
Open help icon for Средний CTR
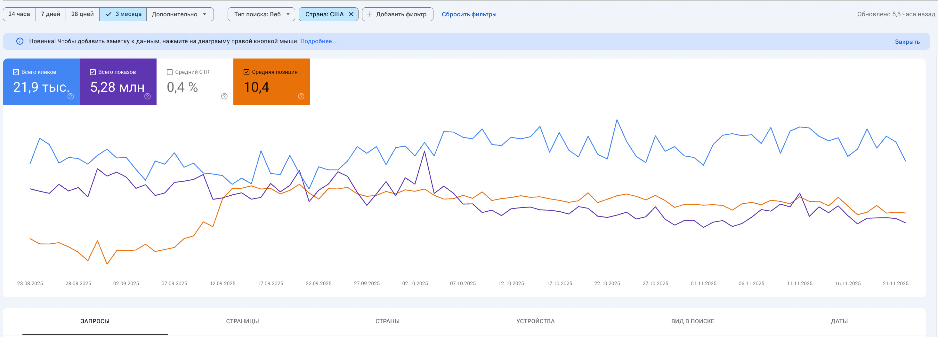pyautogui.click(x=224, y=96)
